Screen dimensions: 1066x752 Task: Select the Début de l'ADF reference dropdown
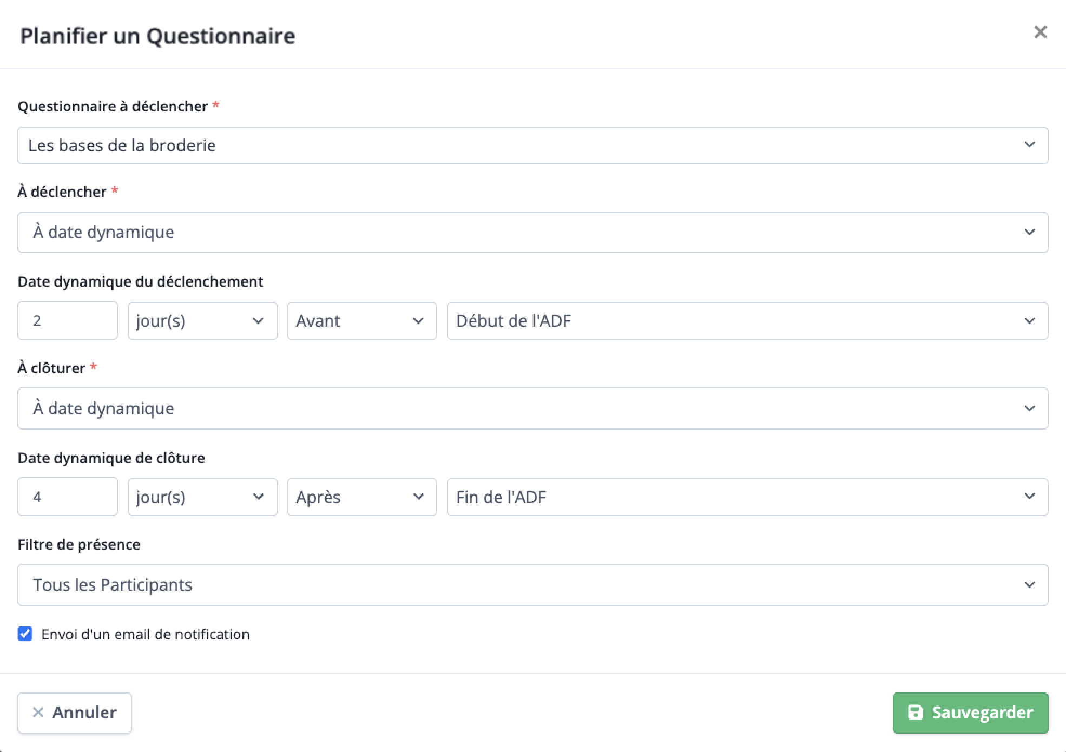(747, 321)
